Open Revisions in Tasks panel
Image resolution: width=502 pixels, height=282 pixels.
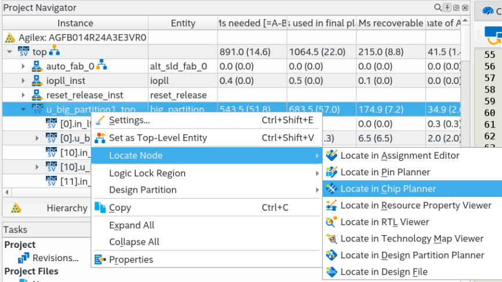tap(55, 258)
